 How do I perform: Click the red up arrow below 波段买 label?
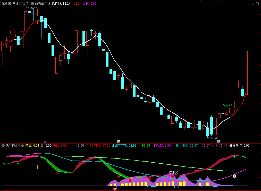pyautogui.click(x=173, y=177)
